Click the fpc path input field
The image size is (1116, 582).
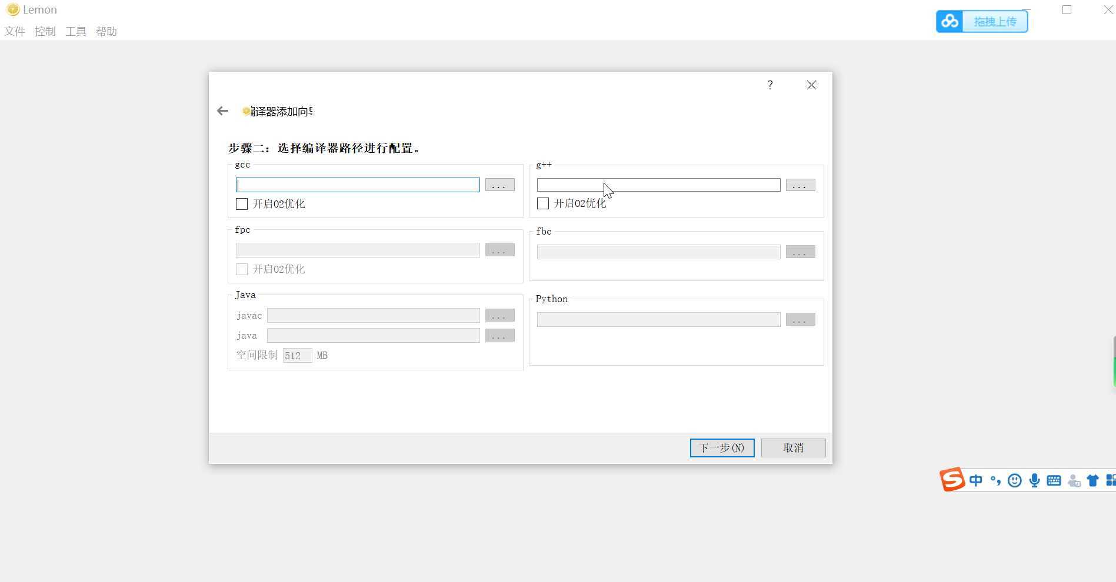(x=358, y=250)
